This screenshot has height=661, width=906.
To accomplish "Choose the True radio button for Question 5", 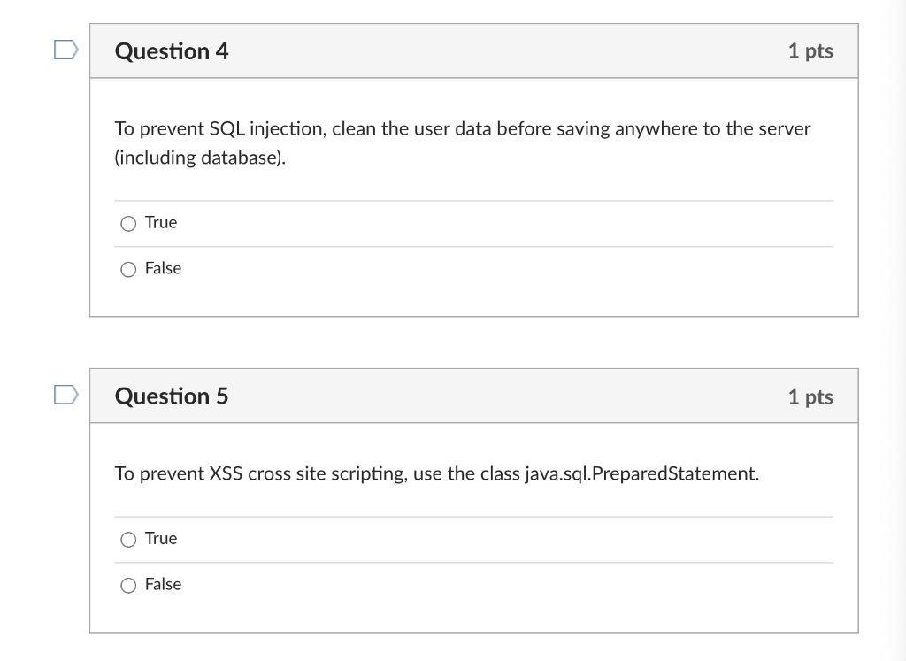I will click(x=129, y=539).
